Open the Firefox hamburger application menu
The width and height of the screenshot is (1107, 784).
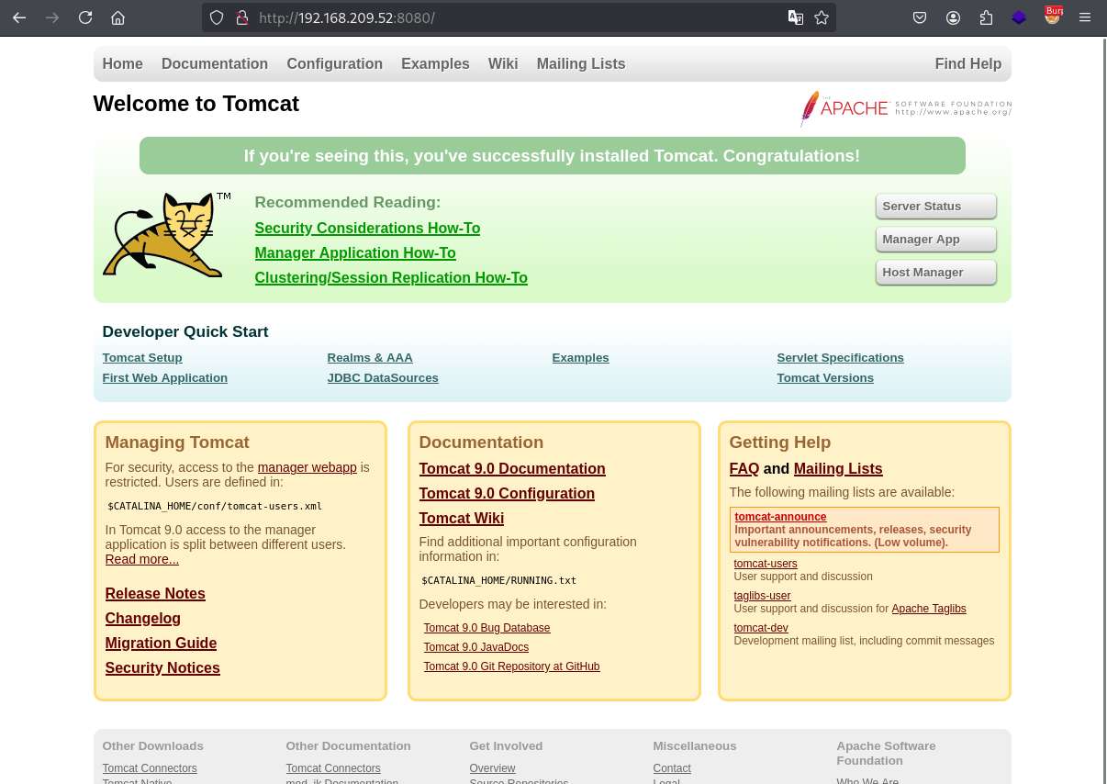1086,17
